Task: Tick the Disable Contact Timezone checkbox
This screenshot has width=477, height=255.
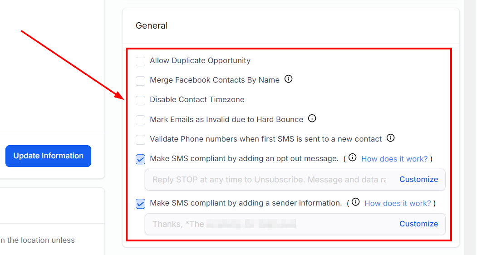Action: tap(140, 100)
